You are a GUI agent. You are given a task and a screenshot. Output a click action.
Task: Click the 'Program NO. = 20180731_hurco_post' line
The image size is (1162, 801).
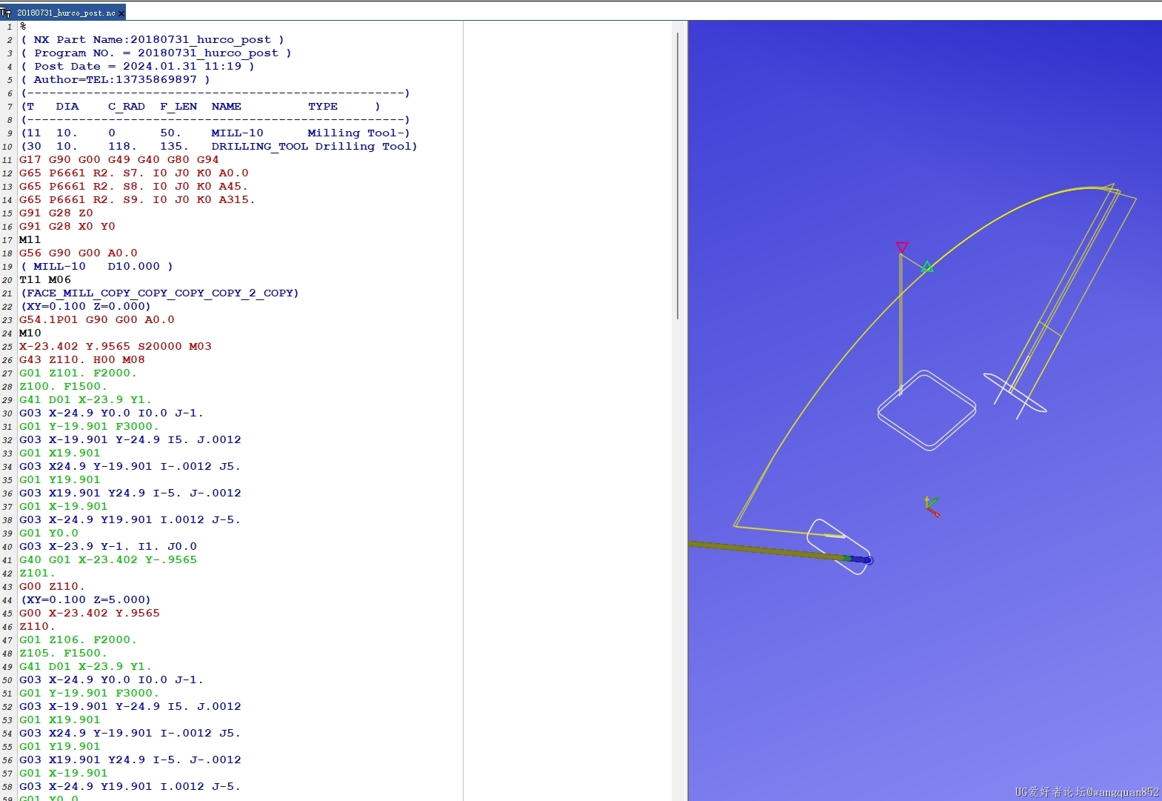point(156,53)
